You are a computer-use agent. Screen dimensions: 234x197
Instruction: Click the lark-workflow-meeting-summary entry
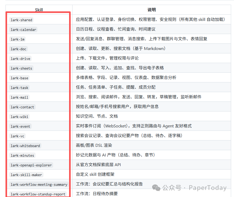(x=39, y=184)
